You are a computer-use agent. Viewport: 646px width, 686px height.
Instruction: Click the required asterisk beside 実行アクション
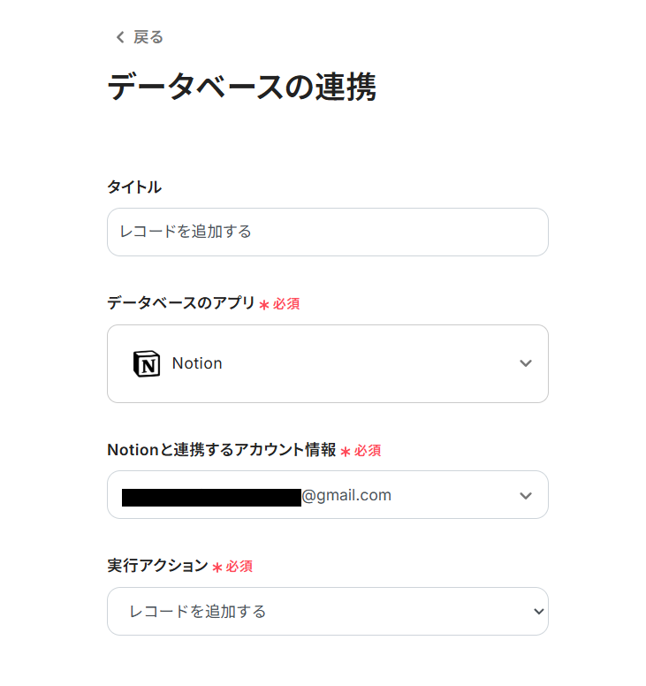[217, 567]
